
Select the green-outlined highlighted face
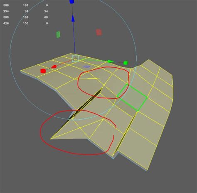click(x=132, y=97)
